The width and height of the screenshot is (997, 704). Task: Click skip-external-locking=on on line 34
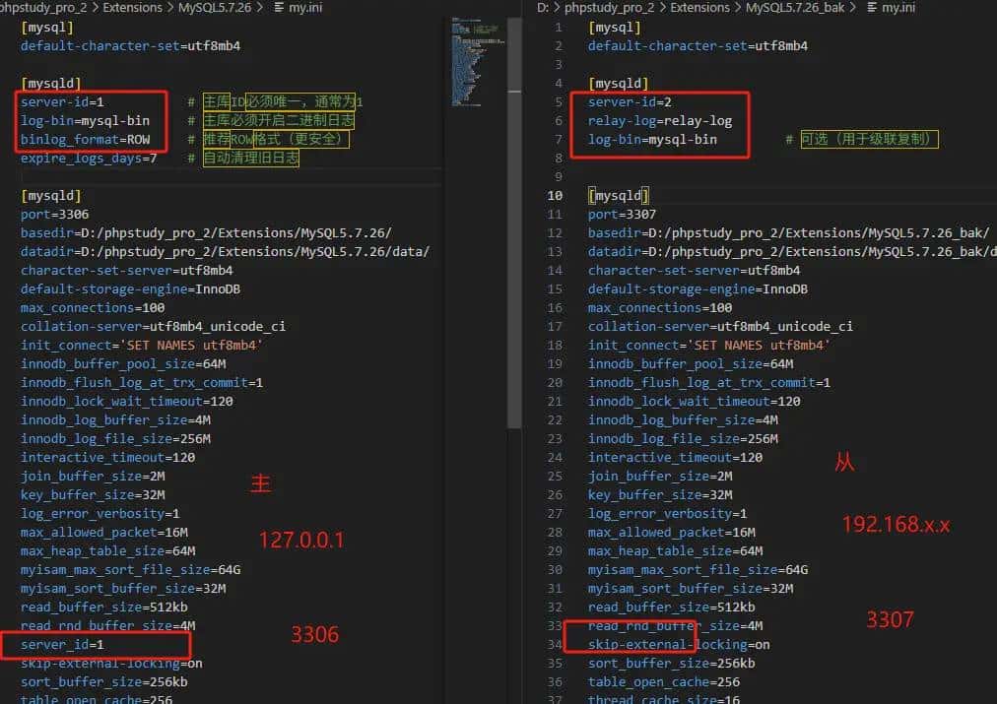(x=679, y=644)
